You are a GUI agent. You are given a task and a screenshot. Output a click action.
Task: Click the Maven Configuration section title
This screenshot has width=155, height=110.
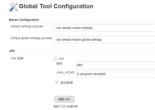click(x=24, y=20)
